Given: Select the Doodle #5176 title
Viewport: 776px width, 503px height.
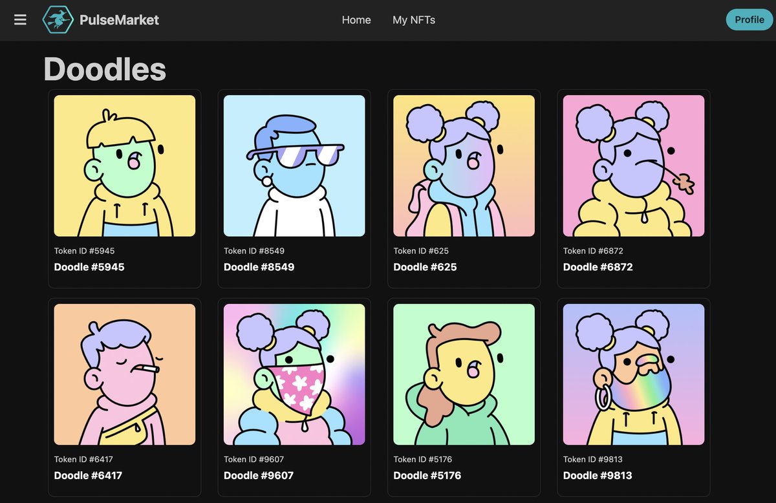Looking at the screenshot, I should [x=427, y=476].
